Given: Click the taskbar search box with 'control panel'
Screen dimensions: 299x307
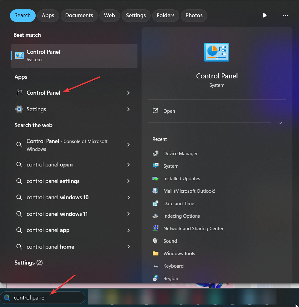Looking at the screenshot, I should tap(43, 298).
